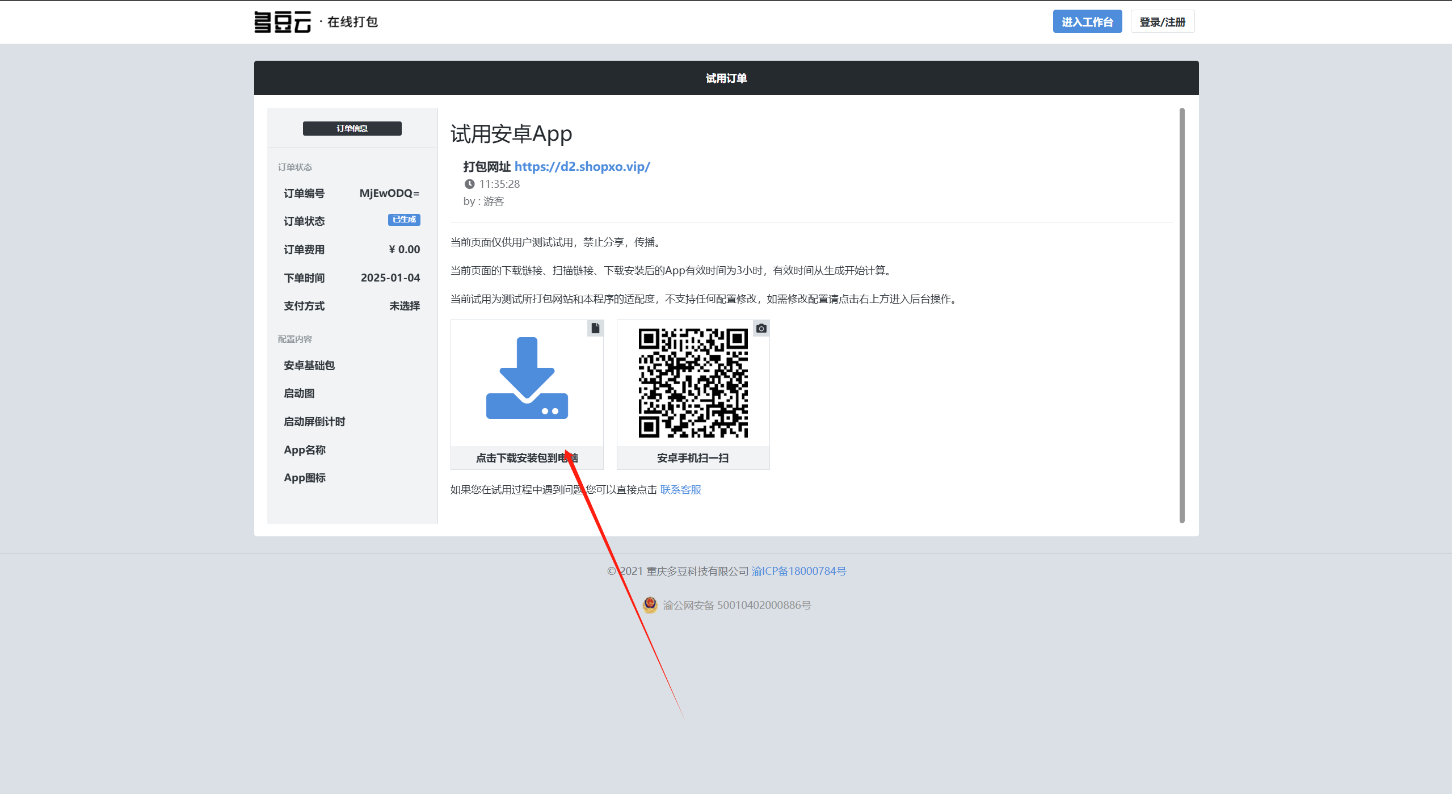
Task: Click the large blue download icon
Action: click(527, 379)
